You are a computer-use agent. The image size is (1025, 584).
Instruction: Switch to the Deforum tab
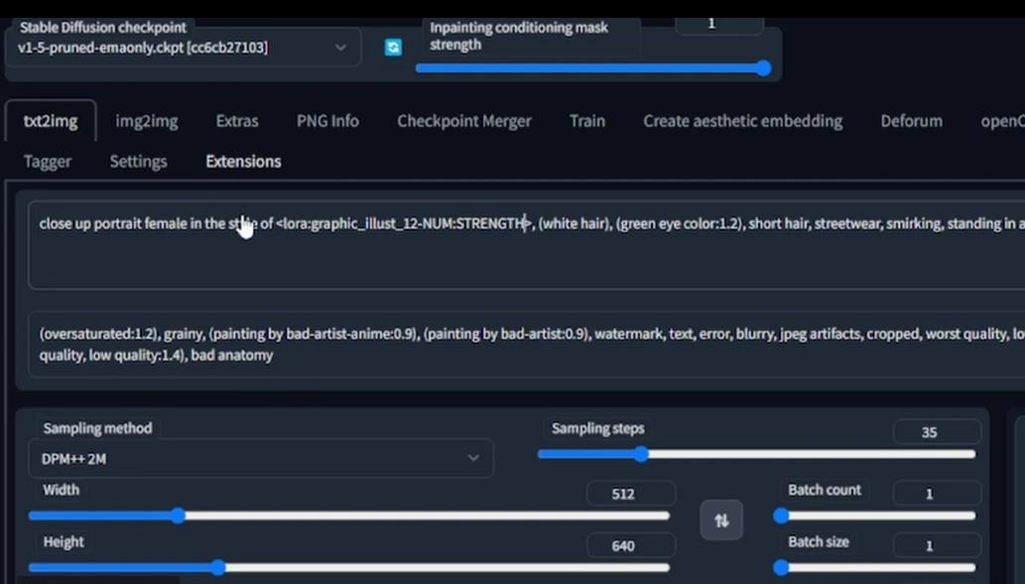click(910, 120)
